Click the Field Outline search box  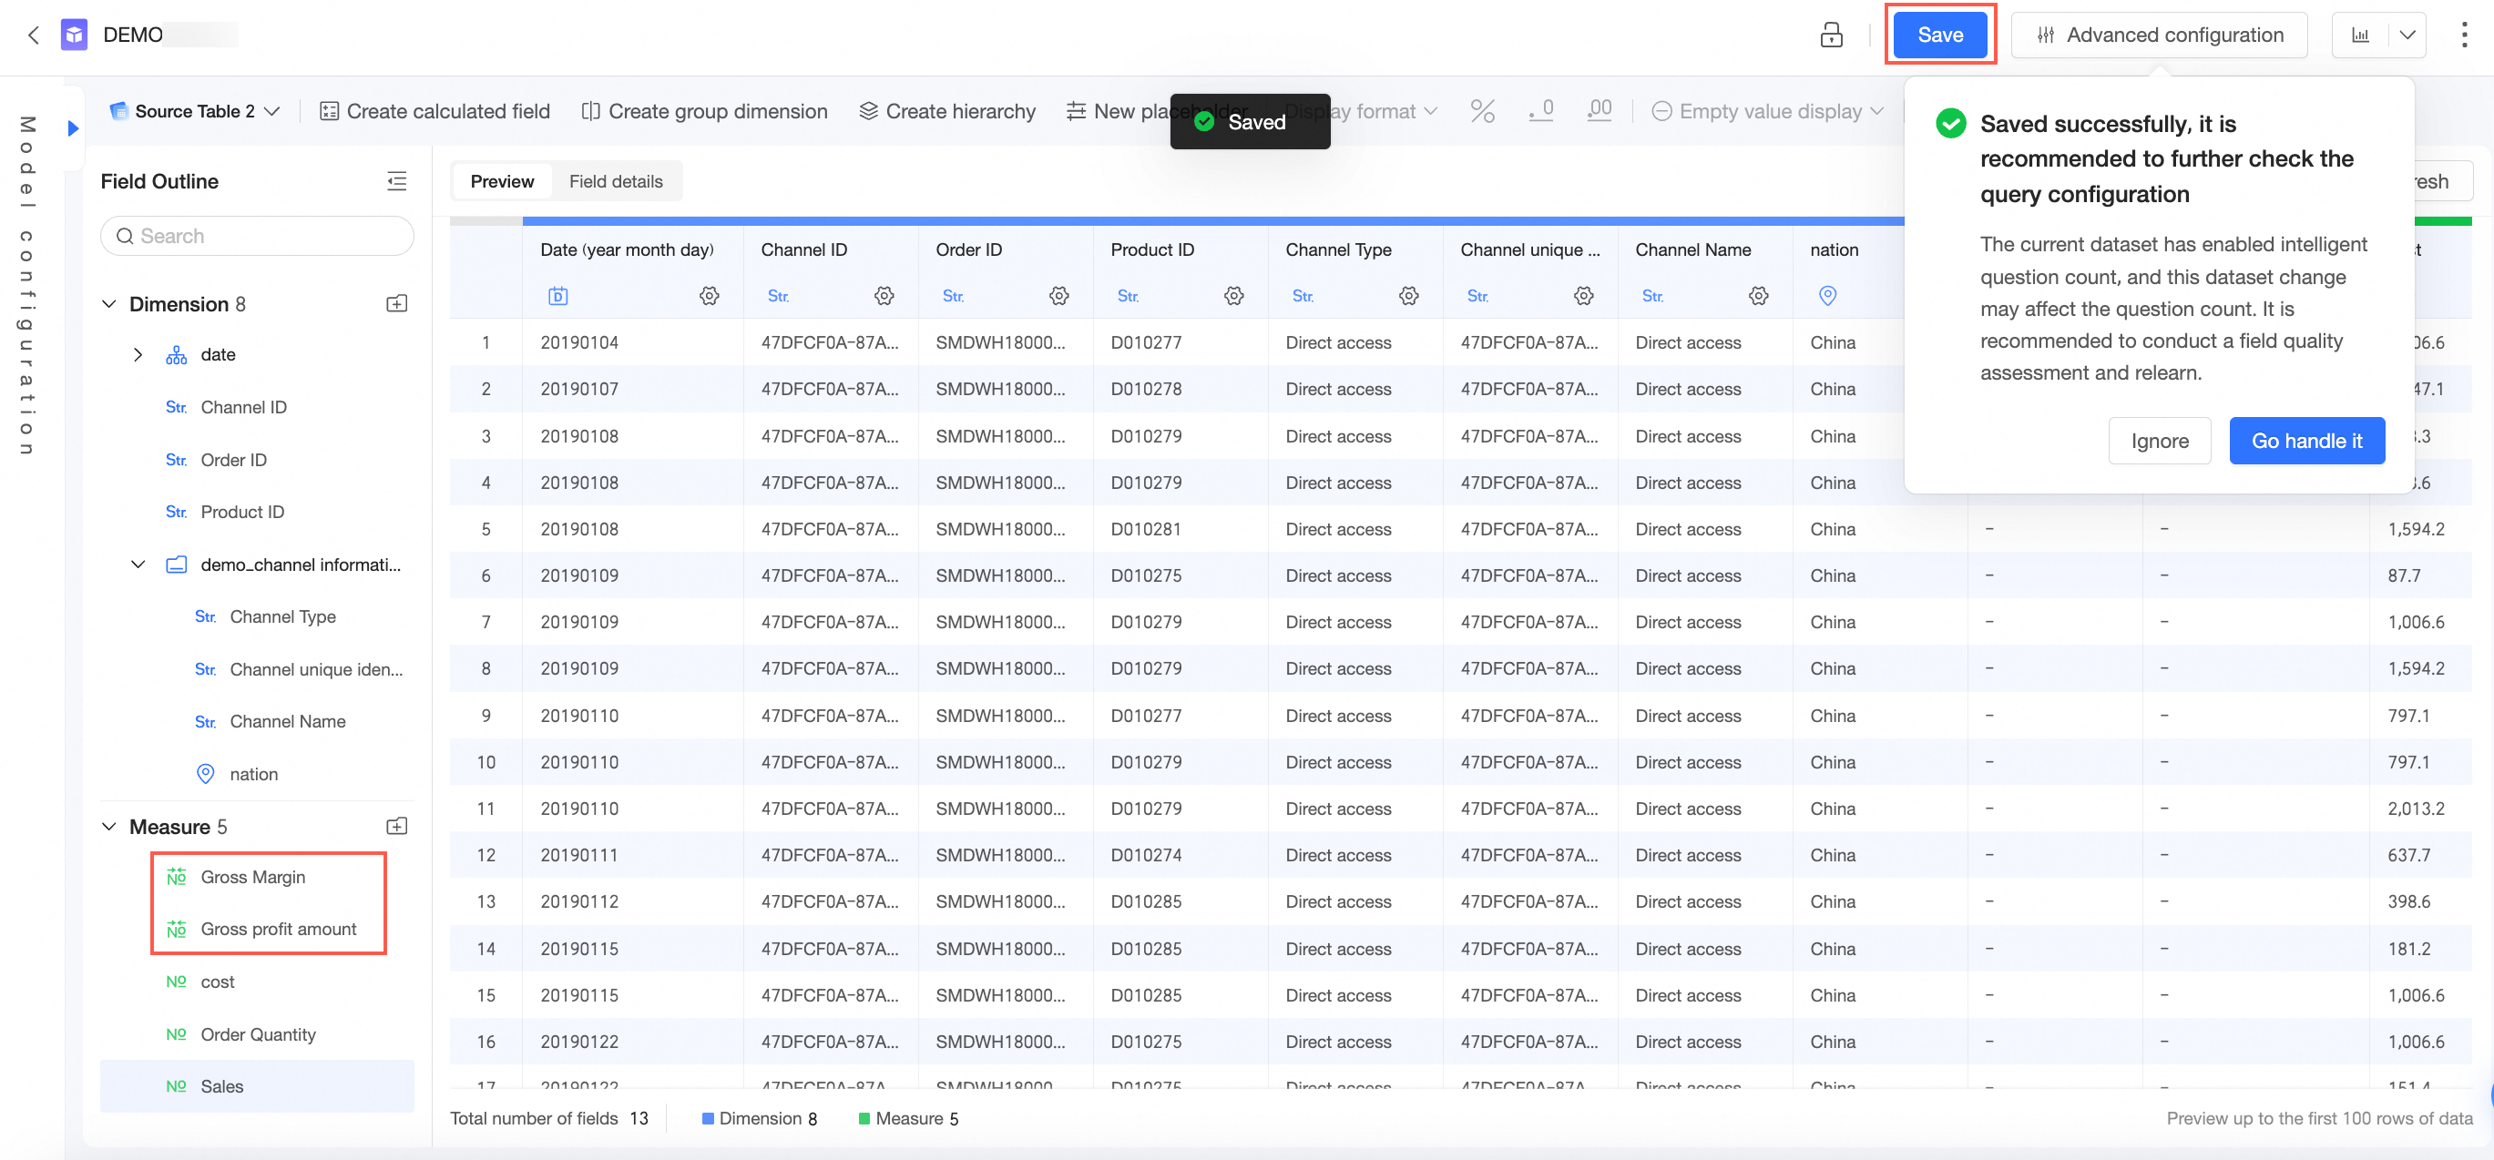coord(257,236)
